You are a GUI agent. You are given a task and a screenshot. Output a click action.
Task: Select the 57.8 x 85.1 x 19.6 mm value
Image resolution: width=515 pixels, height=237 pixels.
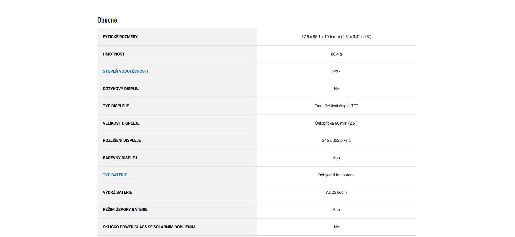[x=336, y=37]
